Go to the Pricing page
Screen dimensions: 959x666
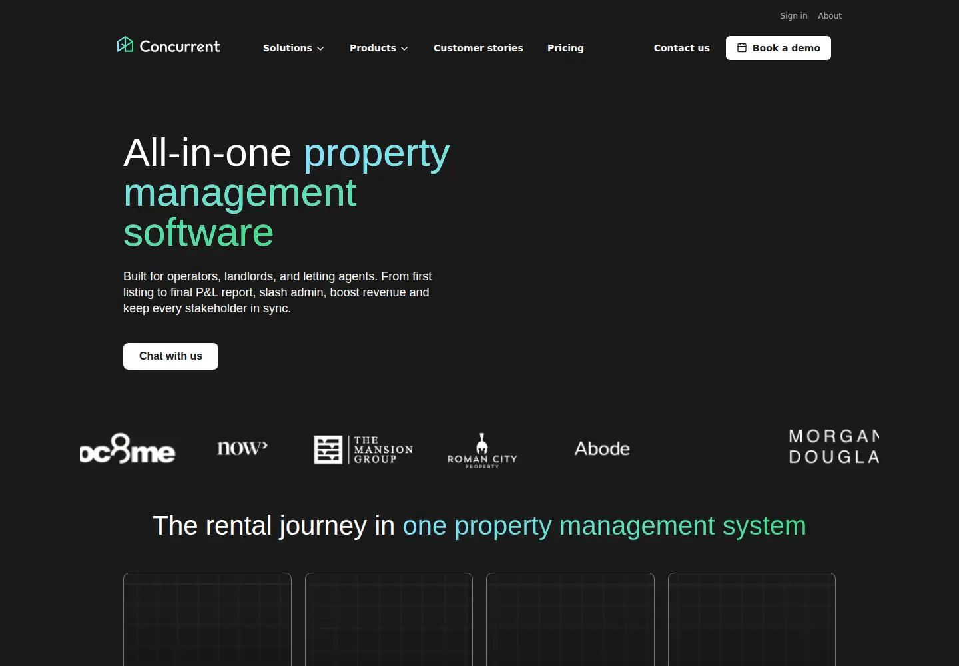pos(565,48)
